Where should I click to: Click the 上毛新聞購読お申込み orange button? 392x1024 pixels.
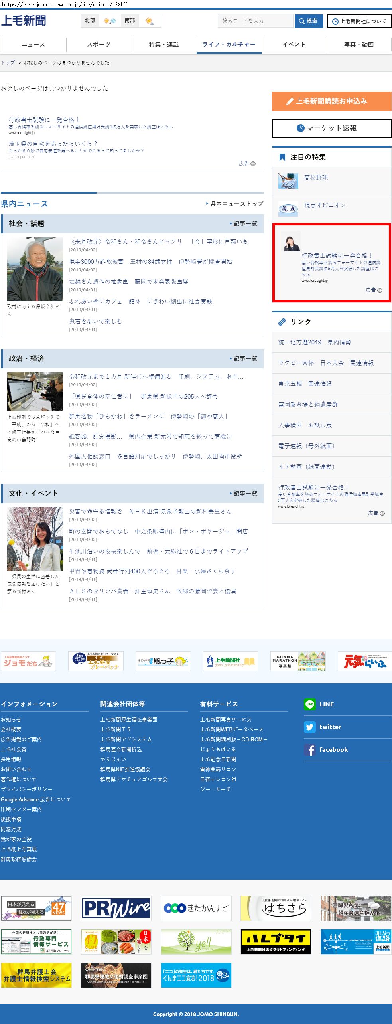331,101
